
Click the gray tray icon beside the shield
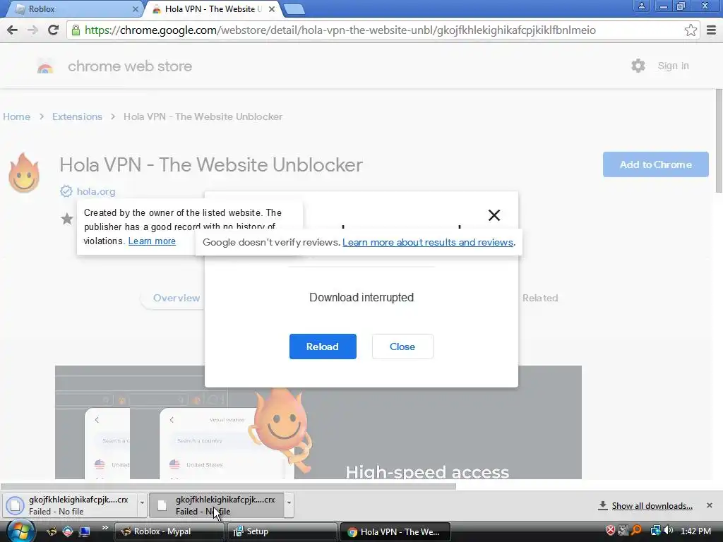(x=623, y=531)
